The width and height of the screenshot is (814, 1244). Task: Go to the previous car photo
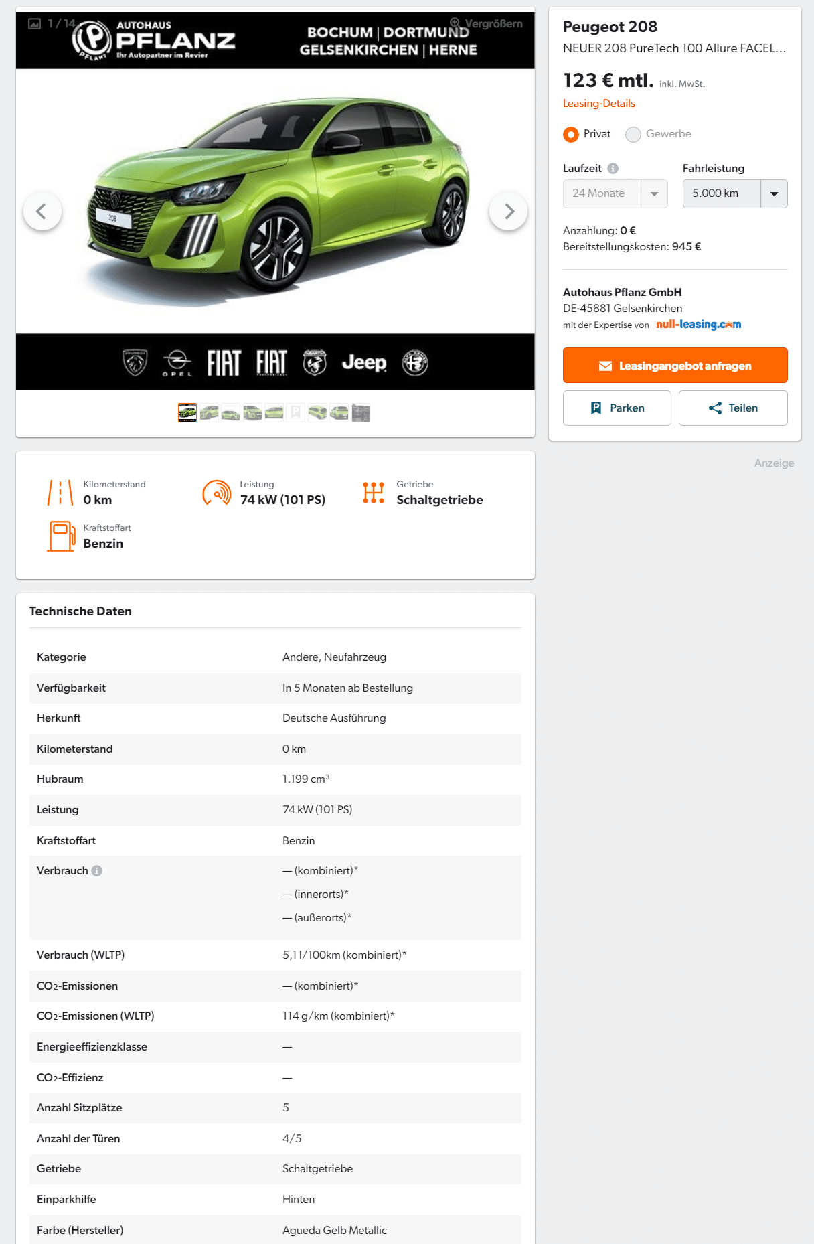(42, 212)
